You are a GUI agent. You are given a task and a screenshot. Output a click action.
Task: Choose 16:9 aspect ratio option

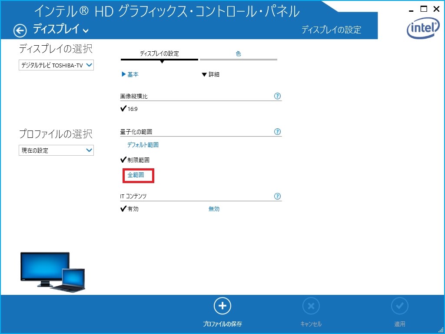click(x=129, y=109)
